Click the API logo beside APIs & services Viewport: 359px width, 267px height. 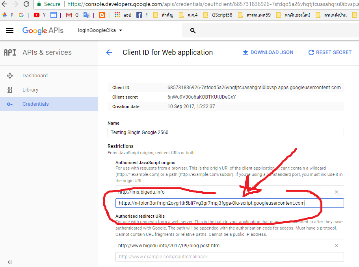(x=10, y=52)
